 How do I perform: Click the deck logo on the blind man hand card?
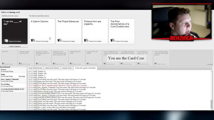pos(54,64)
